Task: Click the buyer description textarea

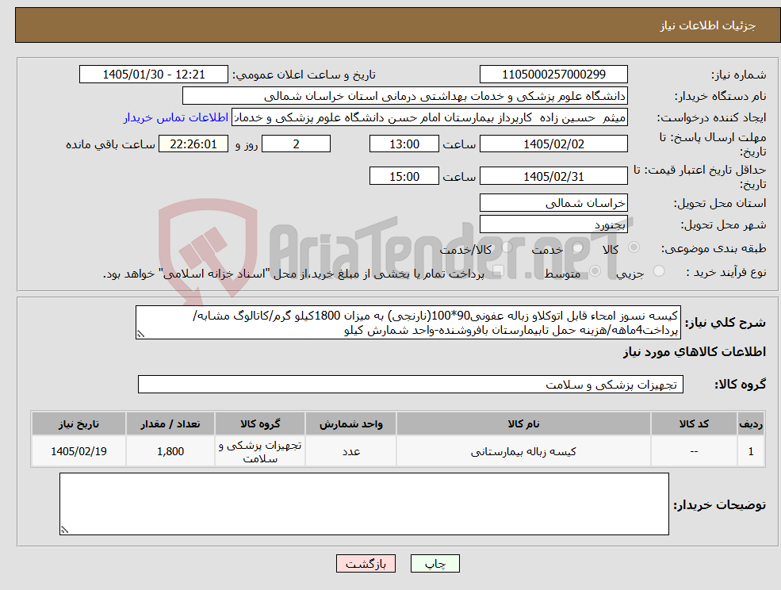Action: click(x=364, y=504)
